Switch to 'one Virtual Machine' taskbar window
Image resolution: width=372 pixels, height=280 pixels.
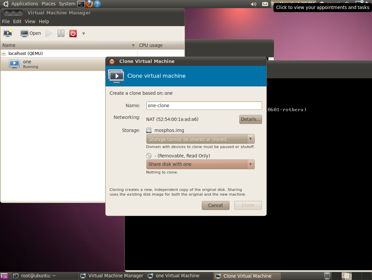pyautogui.click(x=178, y=276)
